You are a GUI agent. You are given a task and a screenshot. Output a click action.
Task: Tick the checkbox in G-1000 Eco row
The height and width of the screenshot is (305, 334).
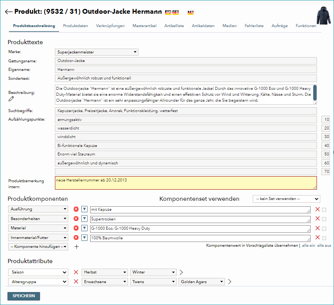[x=324, y=229]
